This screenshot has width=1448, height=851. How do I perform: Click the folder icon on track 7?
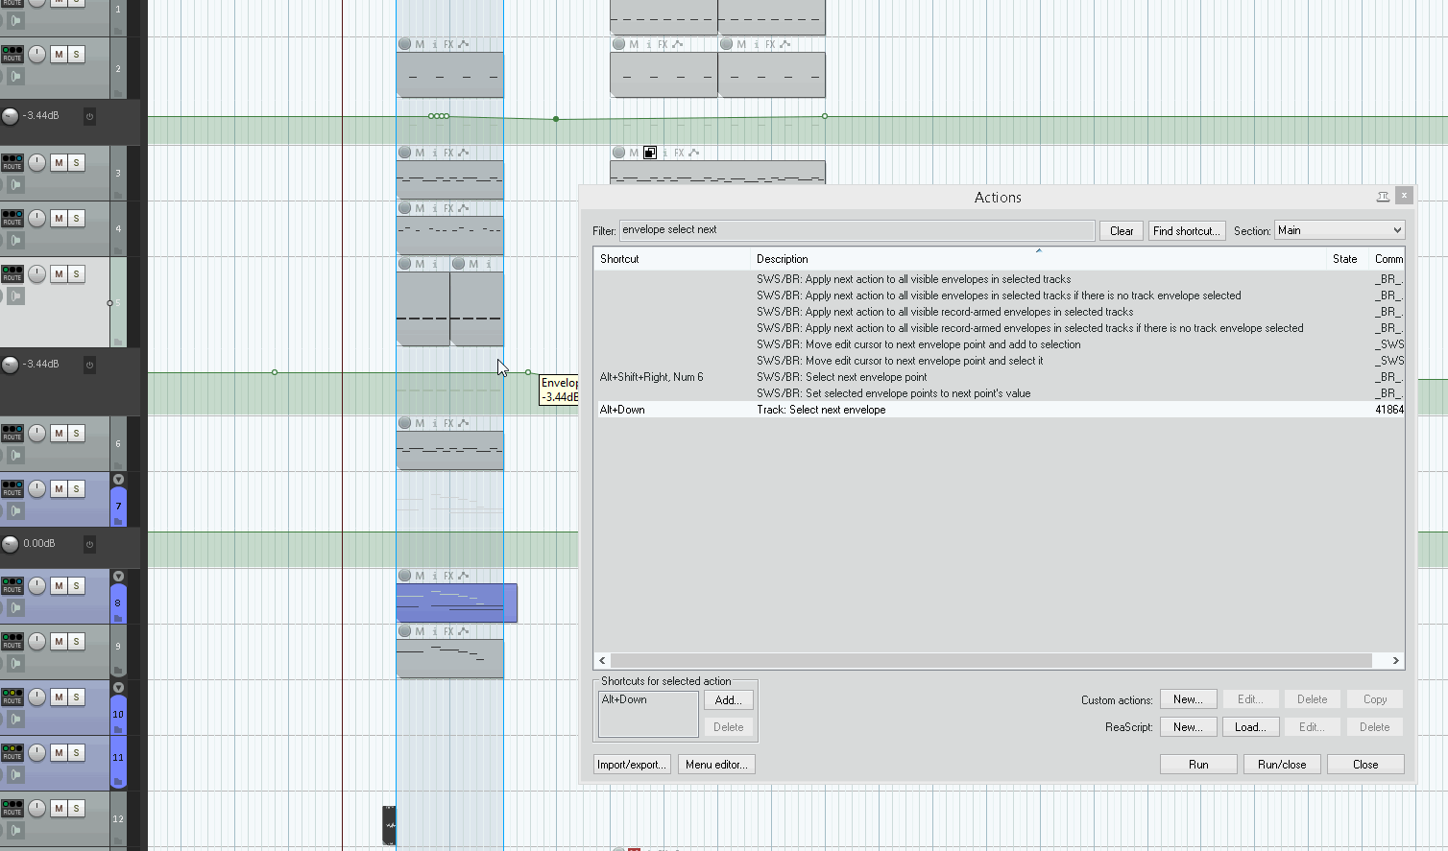click(x=118, y=521)
